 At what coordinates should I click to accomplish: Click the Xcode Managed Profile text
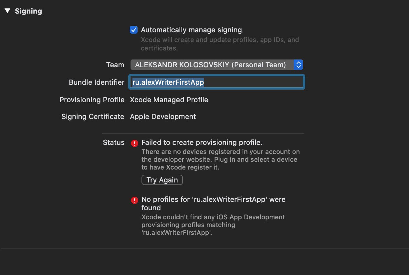point(169,100)
